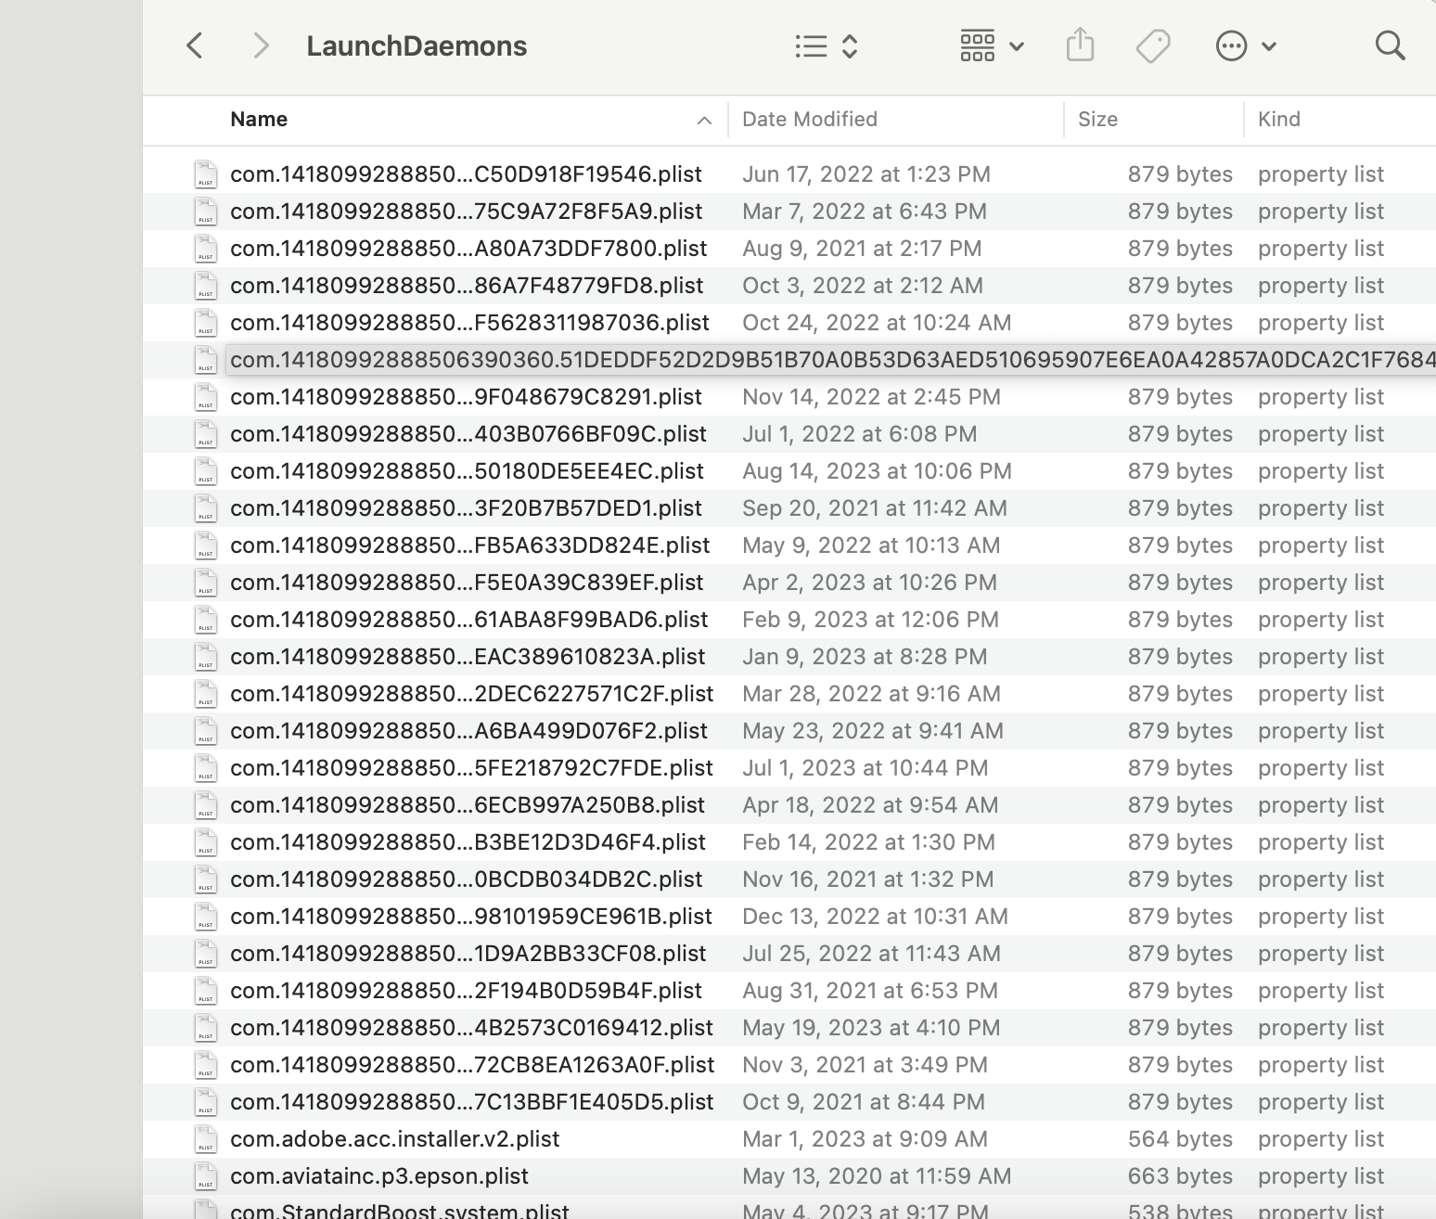Expand the chevron beside the ellipsis menu
Viewport: 1436px width, 1219px height.
click(x=1271, y=45)
